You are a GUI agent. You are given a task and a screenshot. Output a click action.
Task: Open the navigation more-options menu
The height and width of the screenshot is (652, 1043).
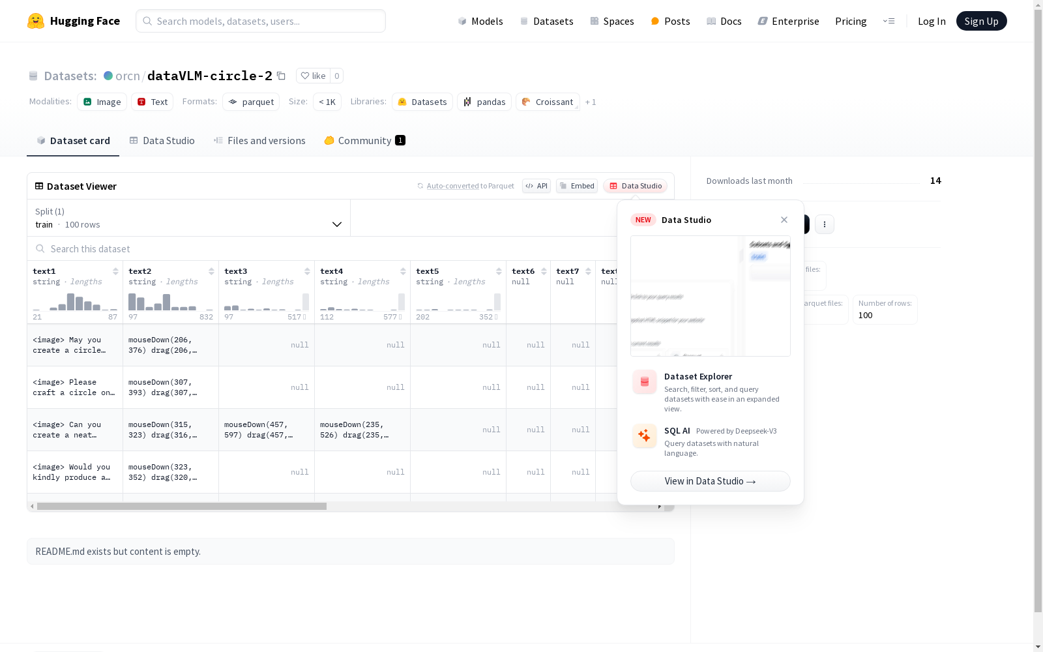coord(889,21)
